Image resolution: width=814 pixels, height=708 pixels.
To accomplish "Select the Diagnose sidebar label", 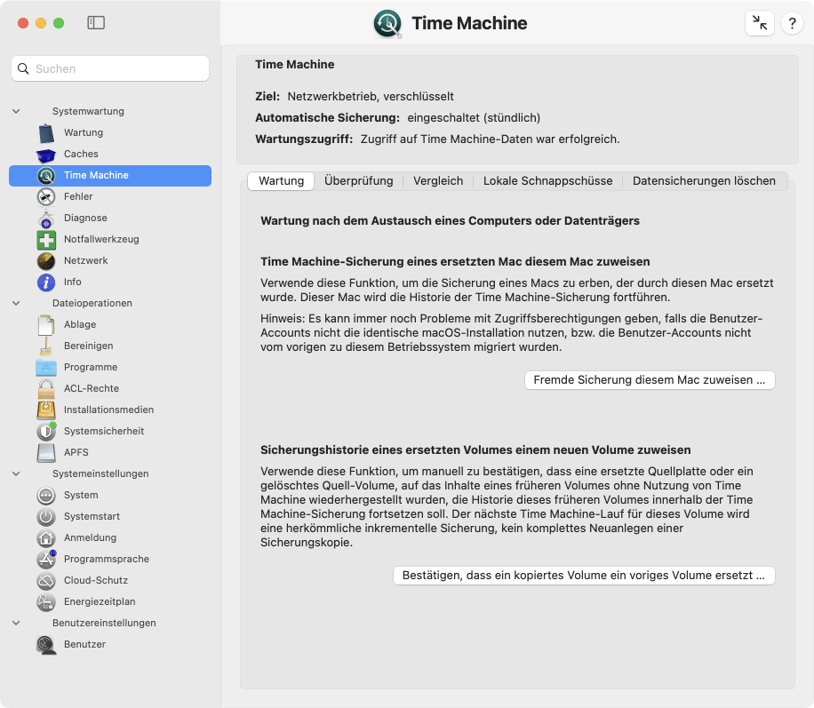I will pos(85,218).
